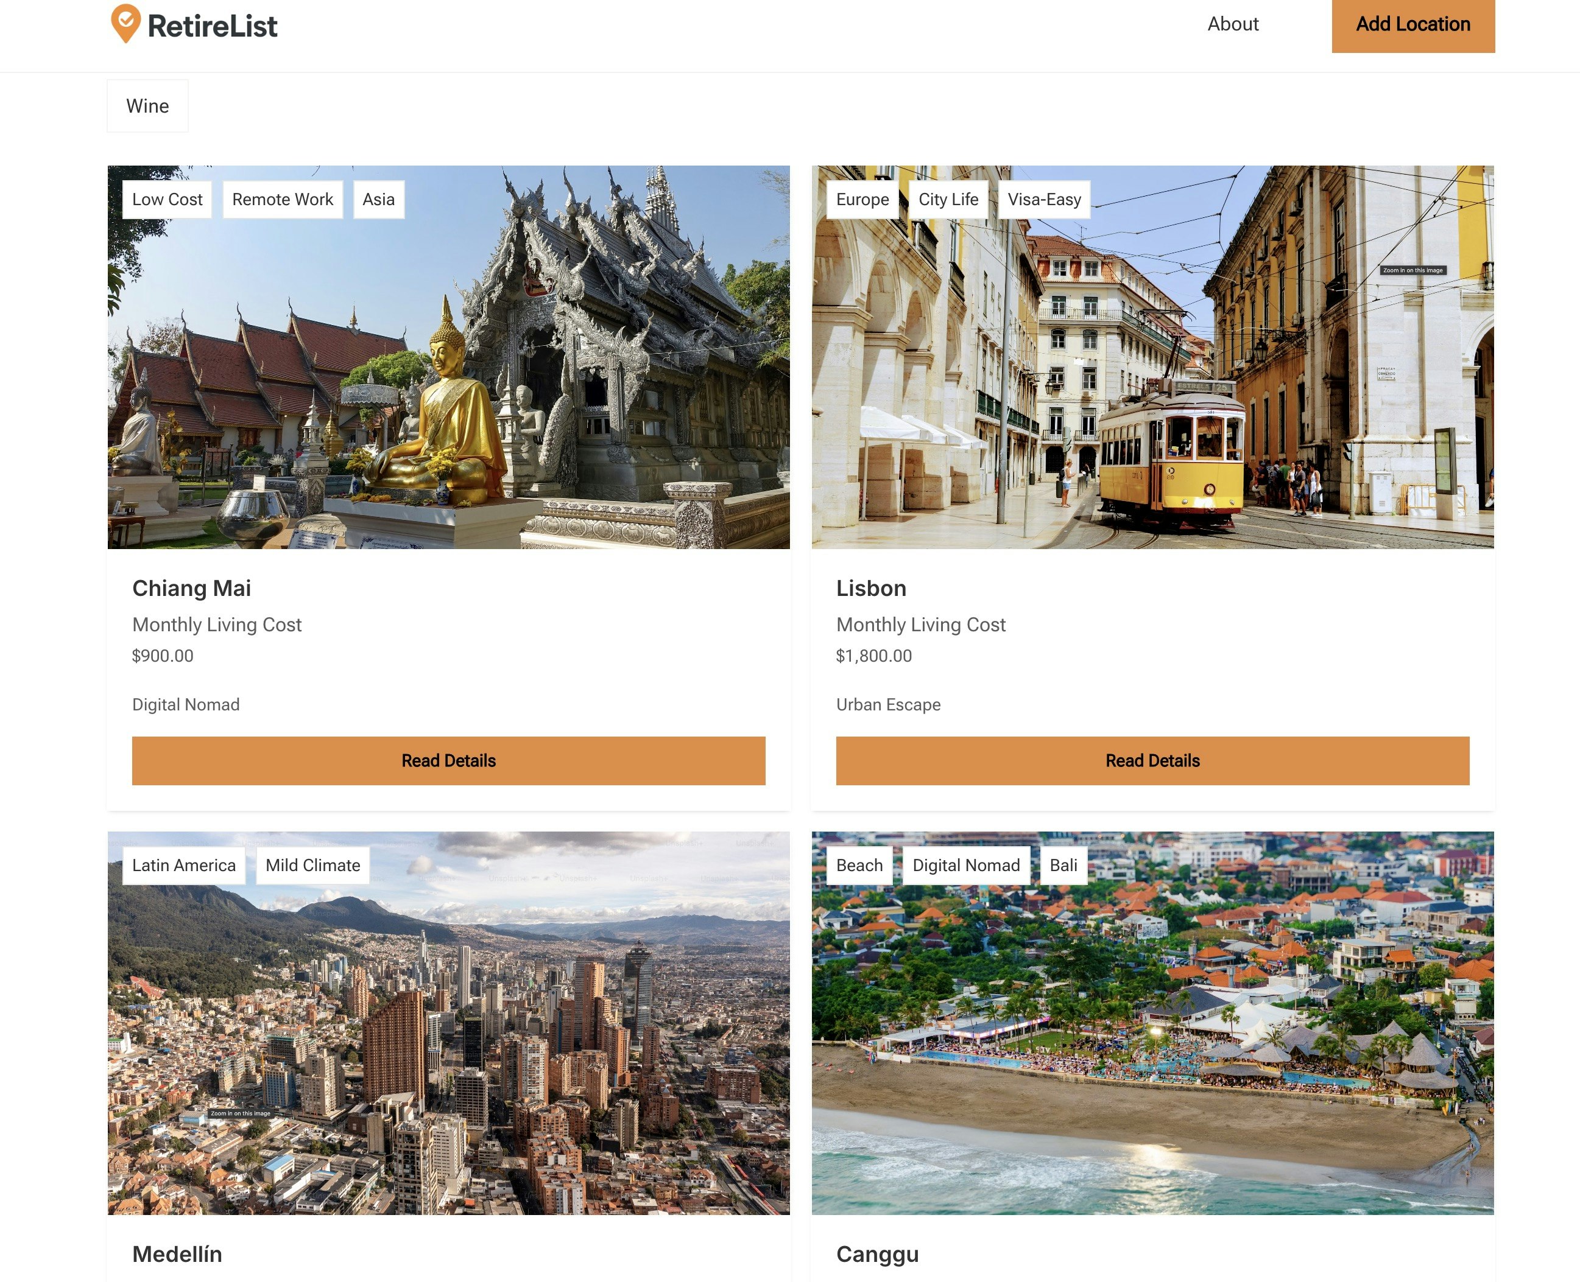
Task: Select the Wine filter tag
Action: [x=147, y=107]
